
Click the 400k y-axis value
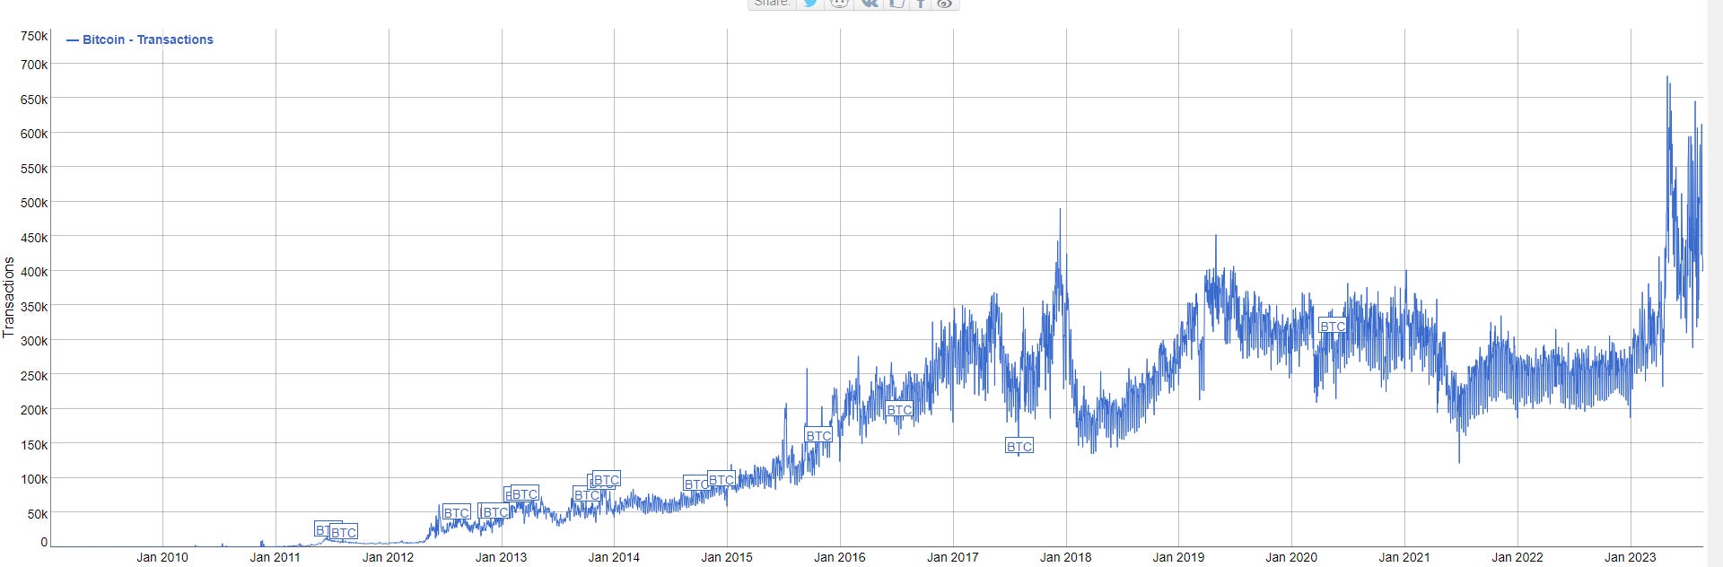pos(34,272)
